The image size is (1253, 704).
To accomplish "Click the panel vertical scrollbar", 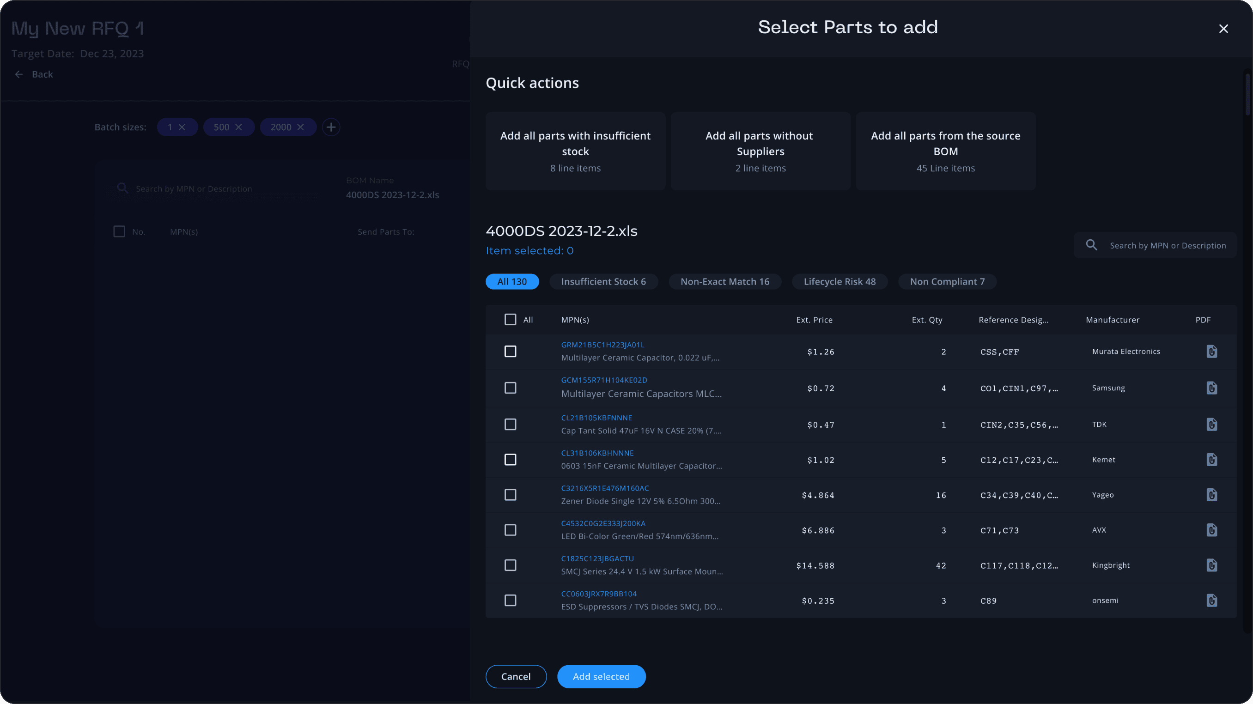I will coord(1248,95).
